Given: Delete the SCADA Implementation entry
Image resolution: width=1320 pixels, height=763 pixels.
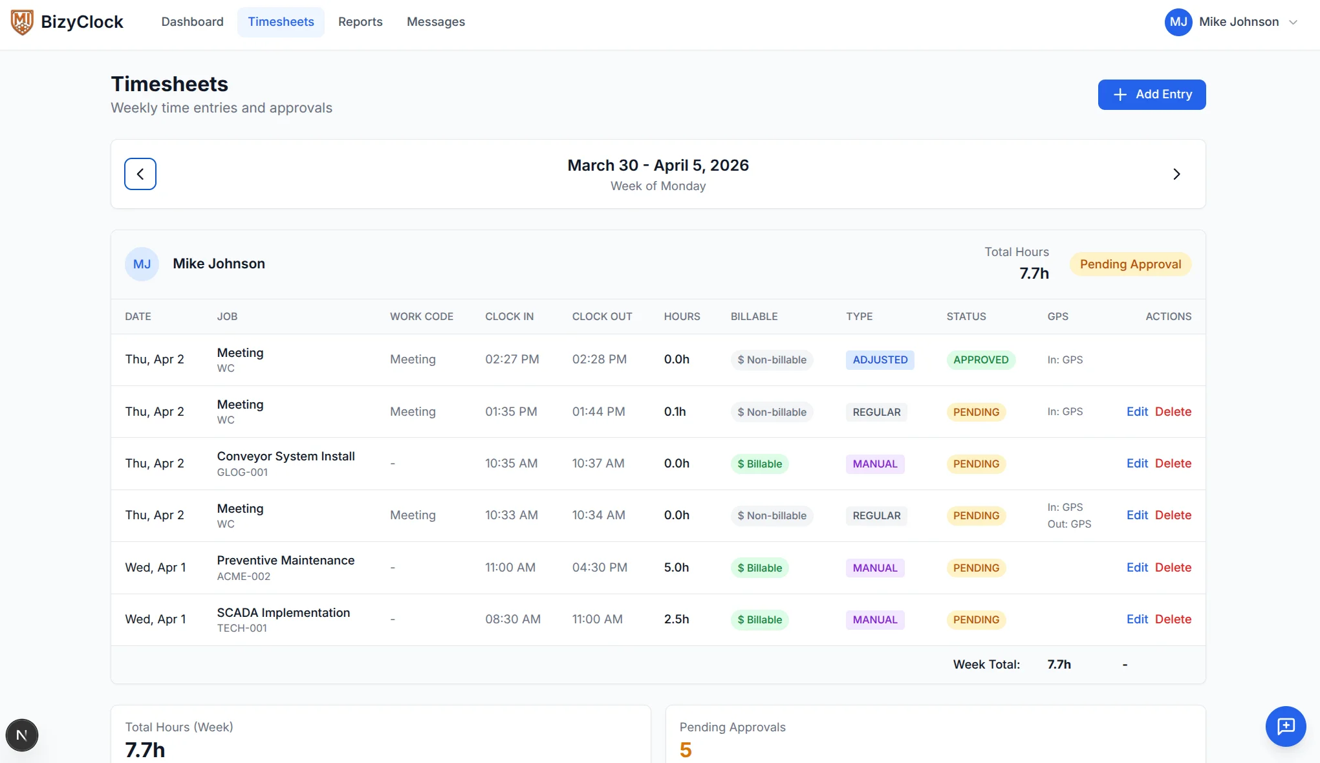Looking at the screenshot, I should pos(1173,619).
